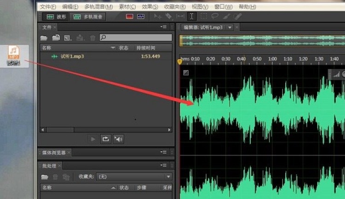Open the 效果(S) menu
Viewport: 345px width, 199px height.
(x=150, y=7)
